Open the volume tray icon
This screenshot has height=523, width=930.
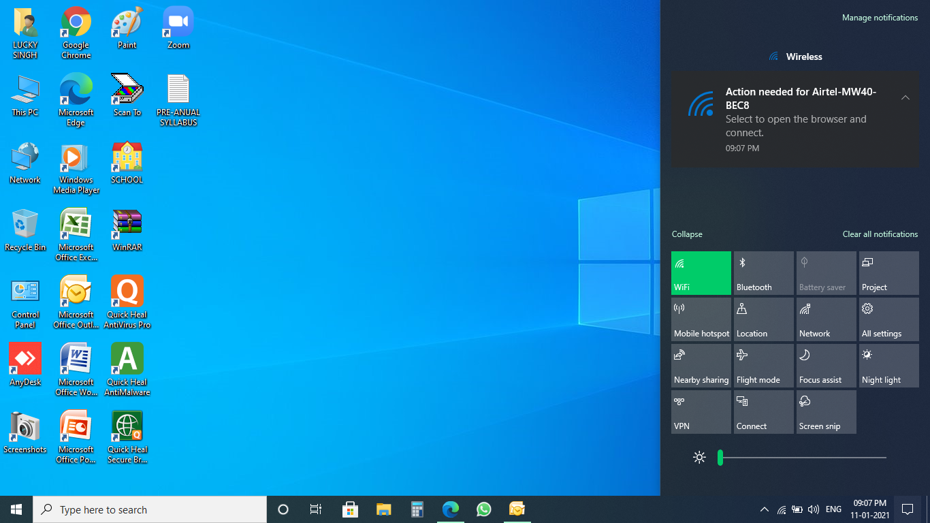click(x=814, y=509)
